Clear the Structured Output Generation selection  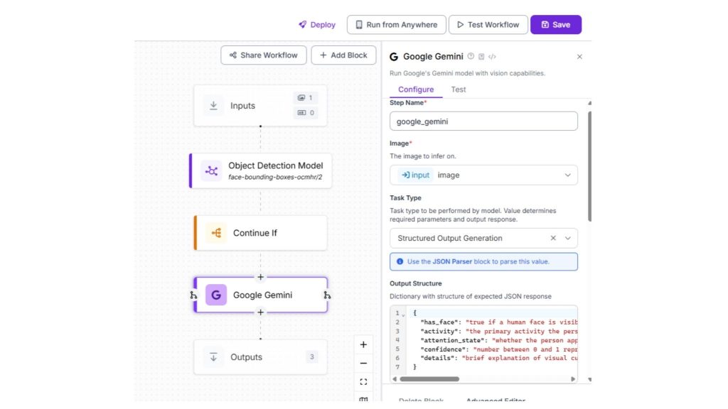click(x=553, y=239)
